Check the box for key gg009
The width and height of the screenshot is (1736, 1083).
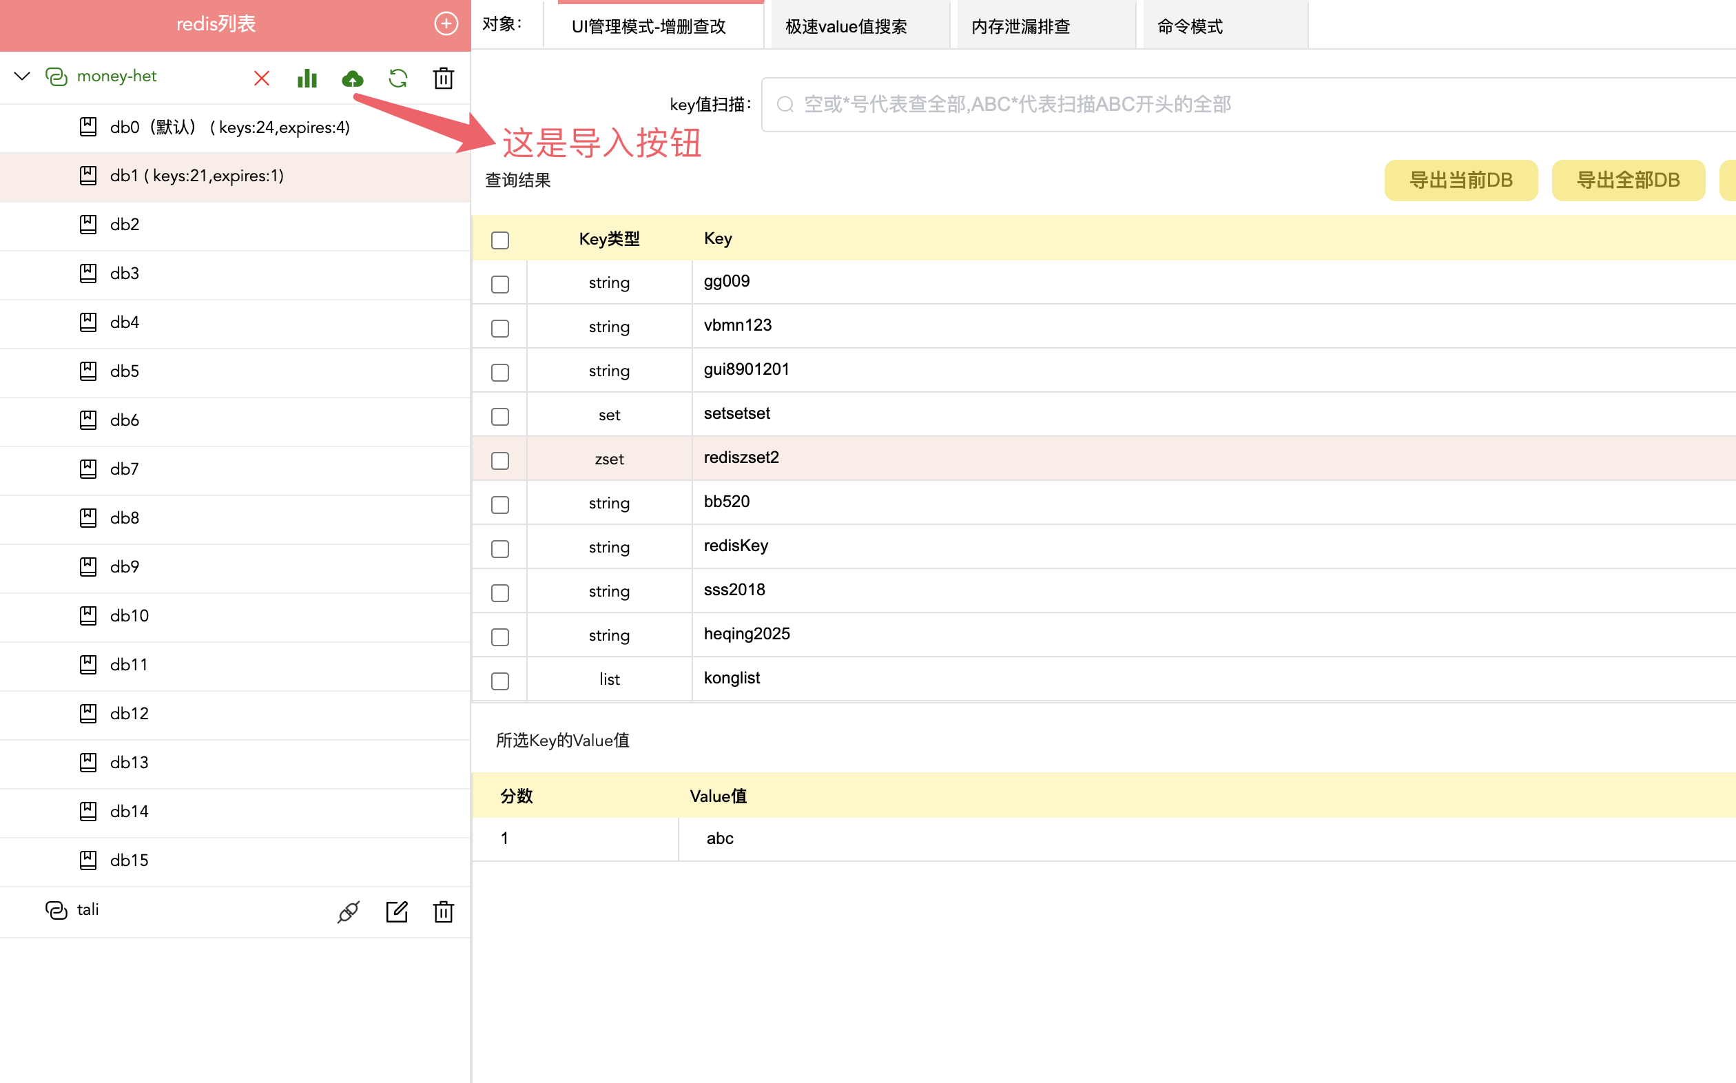click(x=500, y=284)
